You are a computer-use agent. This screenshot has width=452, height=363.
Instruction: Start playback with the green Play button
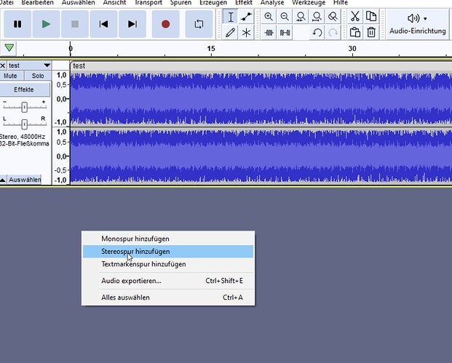pos(46,24)
